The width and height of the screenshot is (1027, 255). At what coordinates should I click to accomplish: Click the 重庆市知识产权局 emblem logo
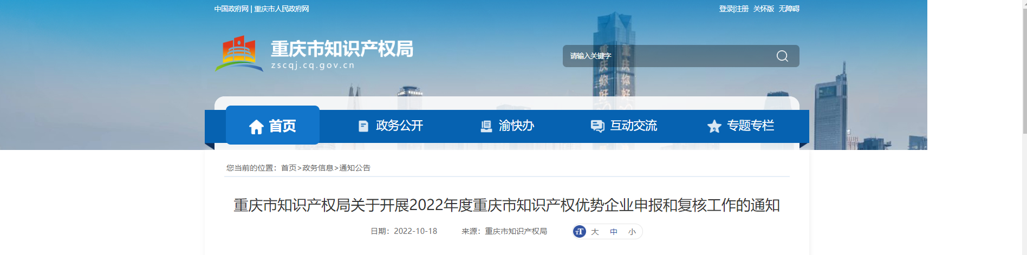click(x=238, y=54)
